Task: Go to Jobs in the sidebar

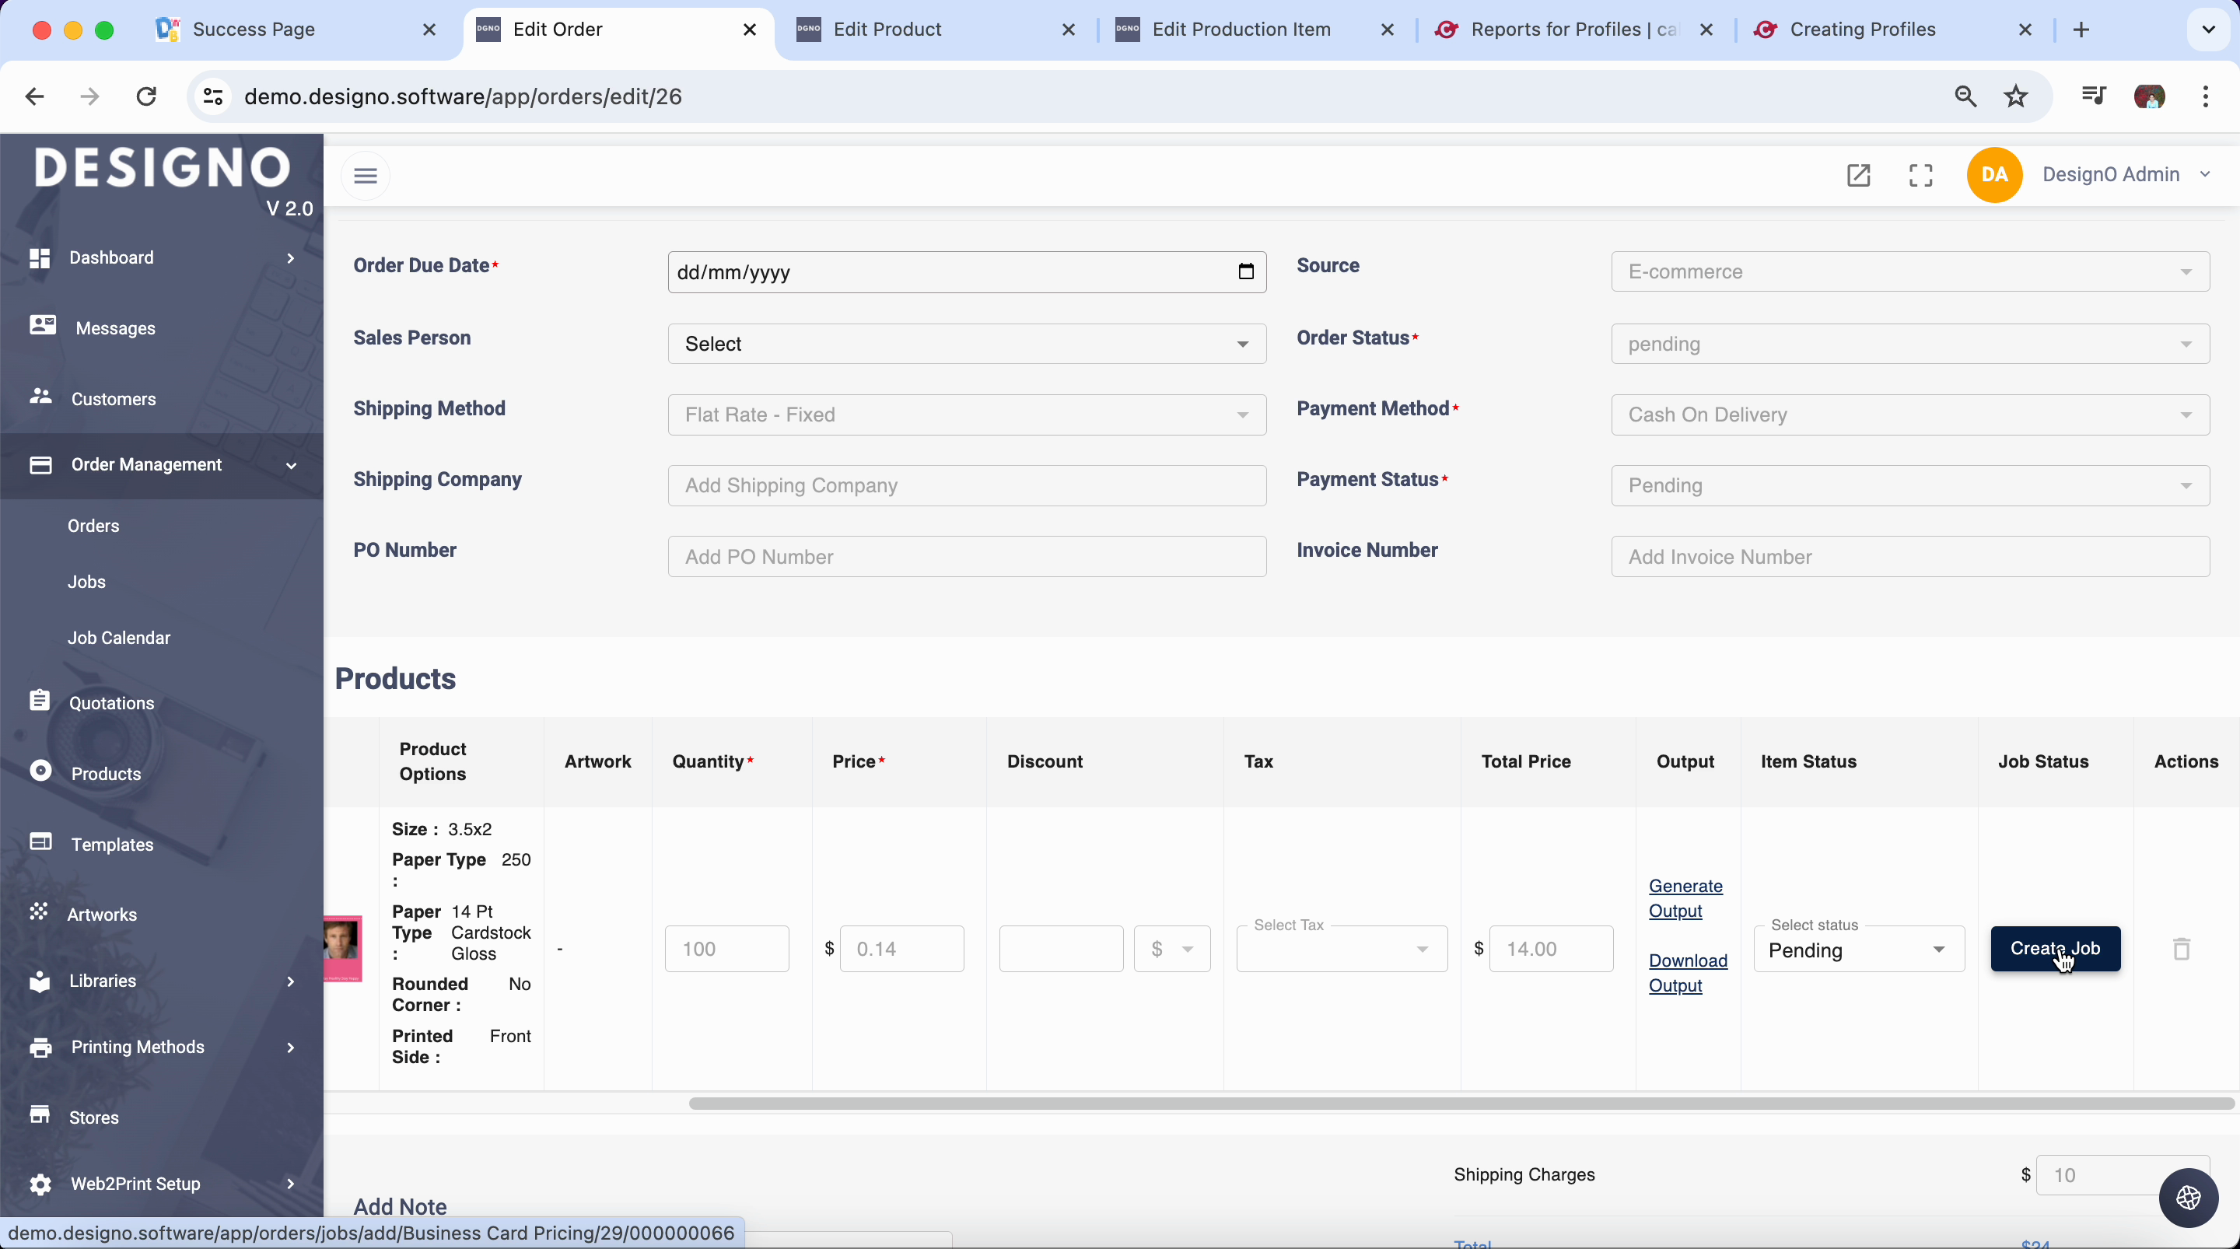Action: coord(87,582)
